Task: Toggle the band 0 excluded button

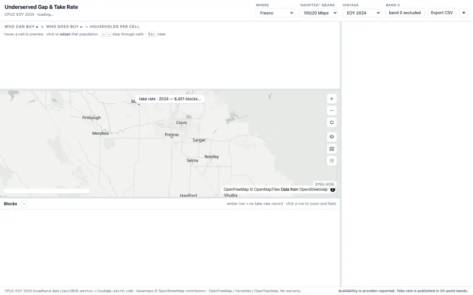Action: pyautogui.click(x=405, y=13)
